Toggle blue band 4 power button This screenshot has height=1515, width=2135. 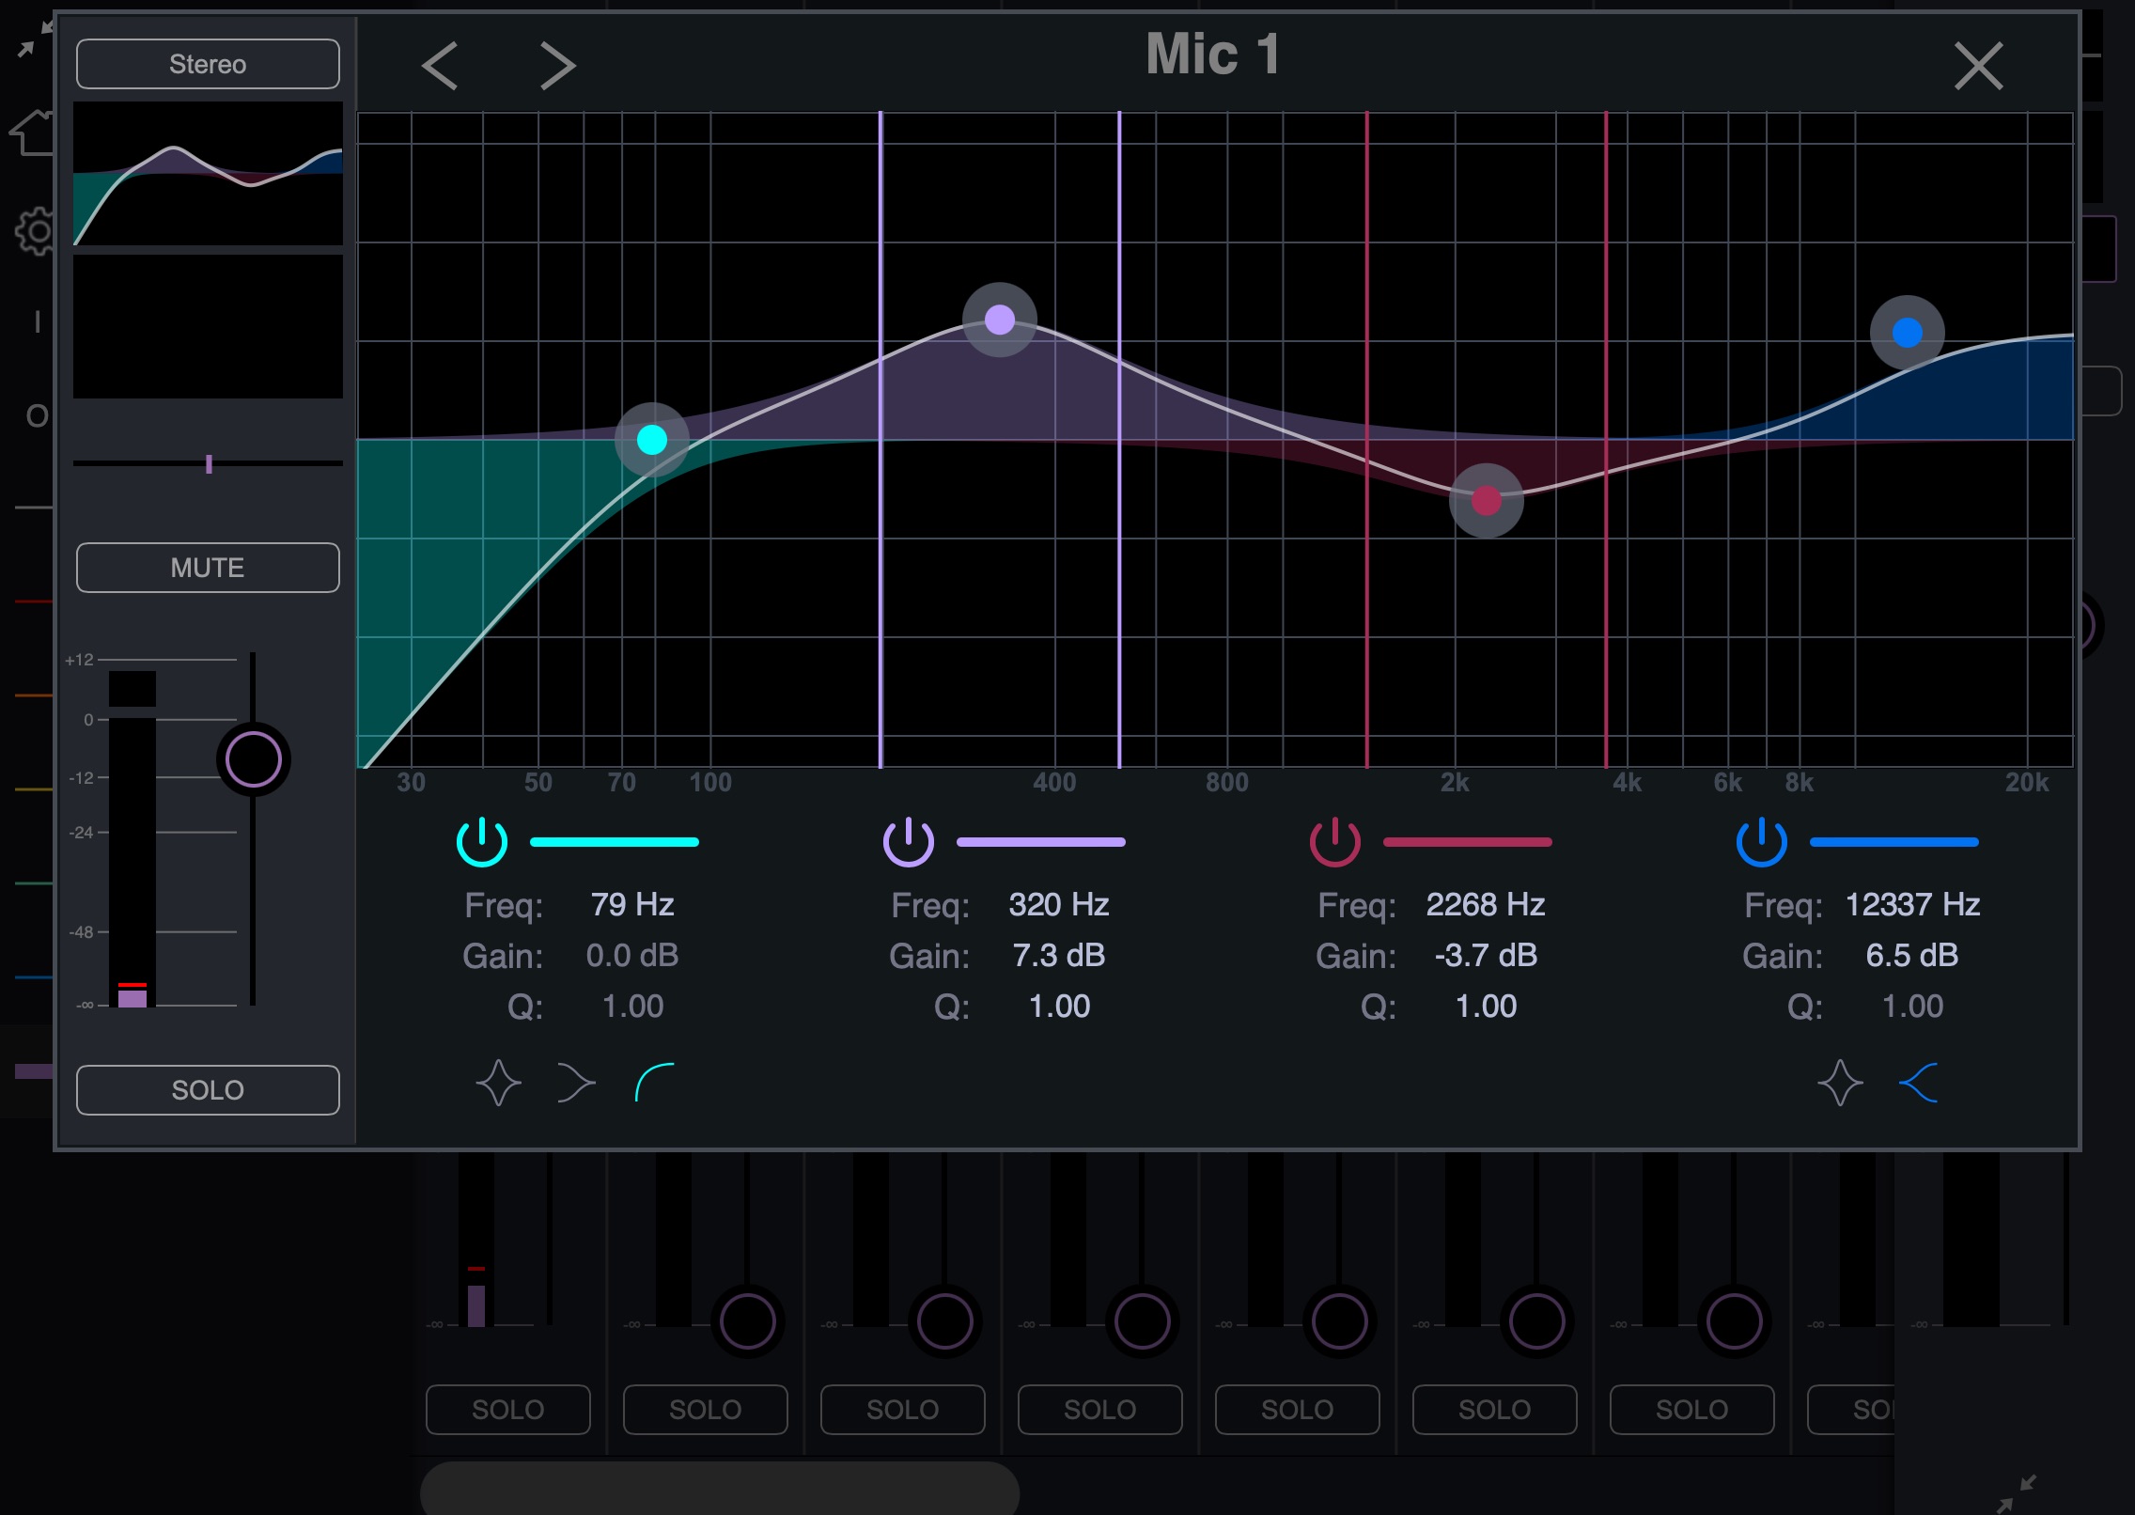tap(1762, 841)
